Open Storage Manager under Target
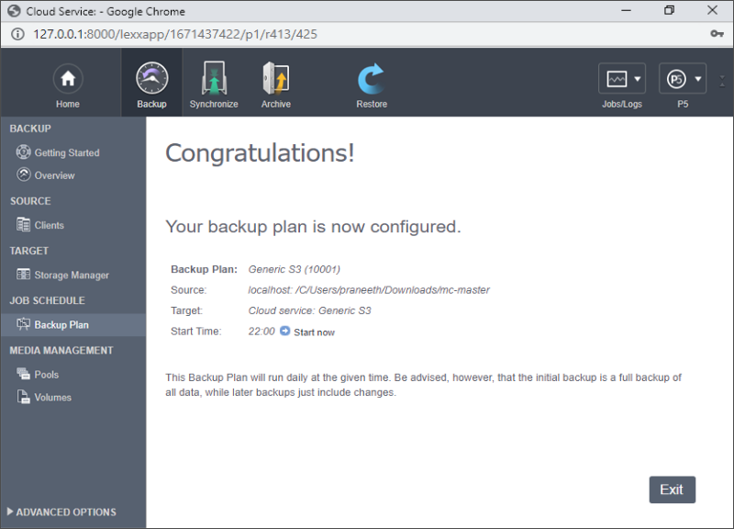734x529 pixels. click(72, 275)
